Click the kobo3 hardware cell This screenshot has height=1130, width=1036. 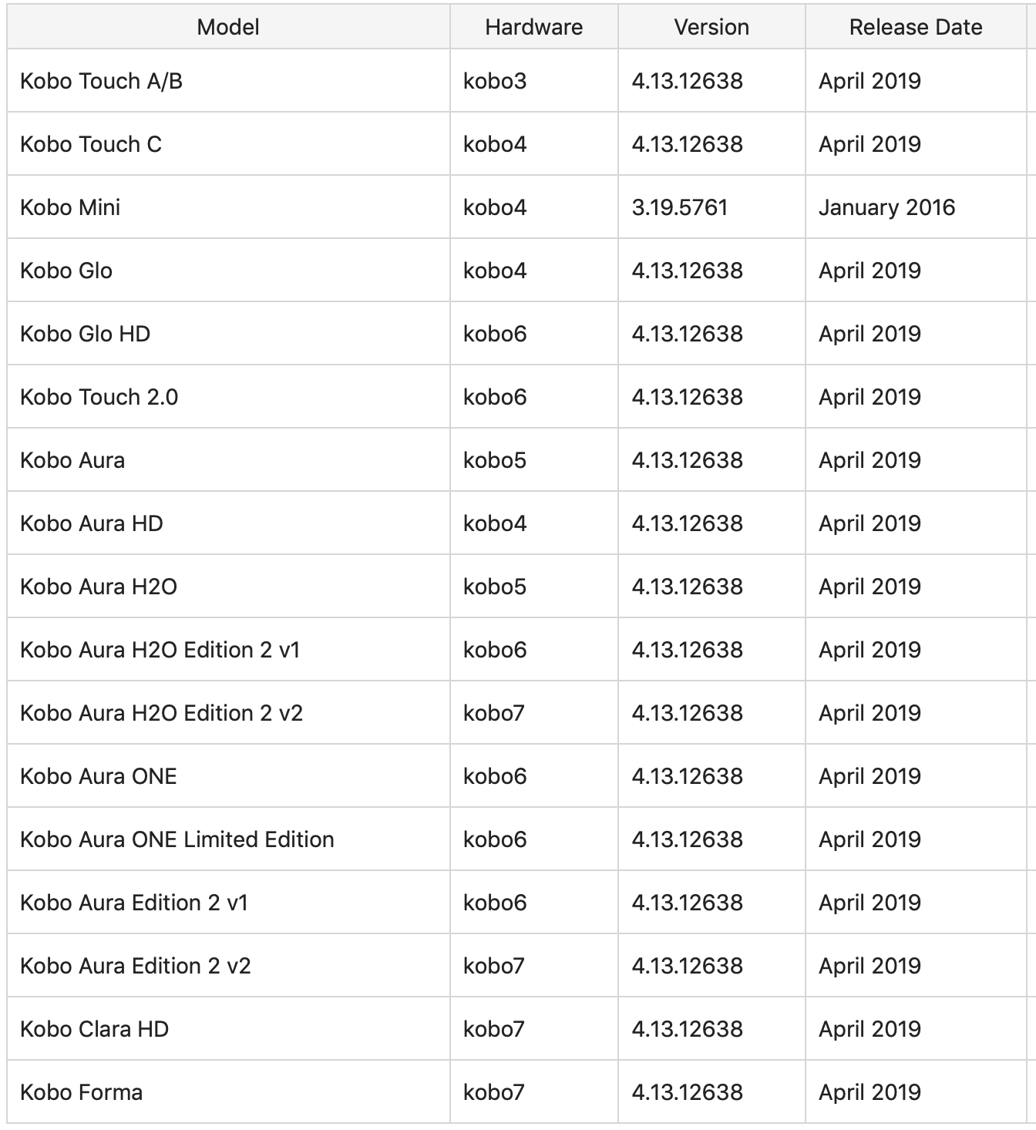(534, 81)
